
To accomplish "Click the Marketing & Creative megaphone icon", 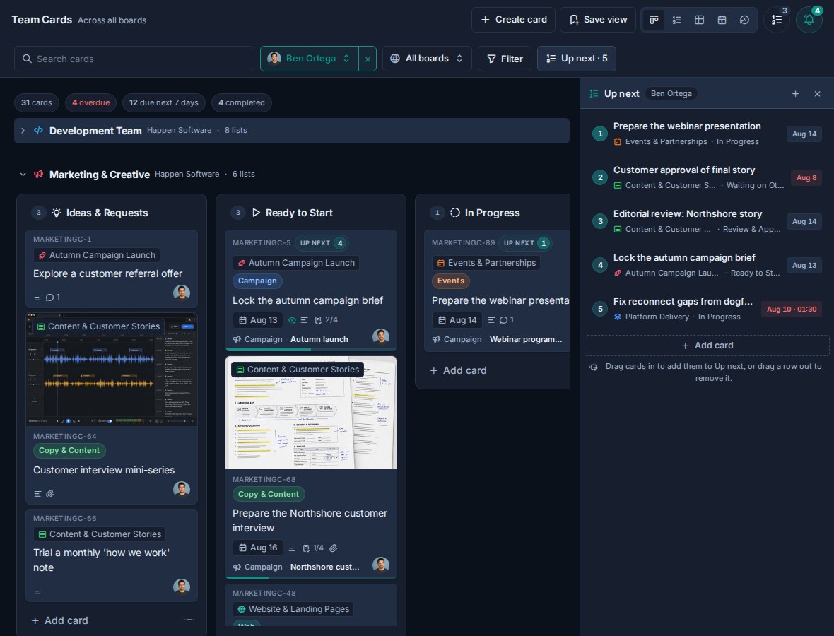I will [x=39, y=175].
